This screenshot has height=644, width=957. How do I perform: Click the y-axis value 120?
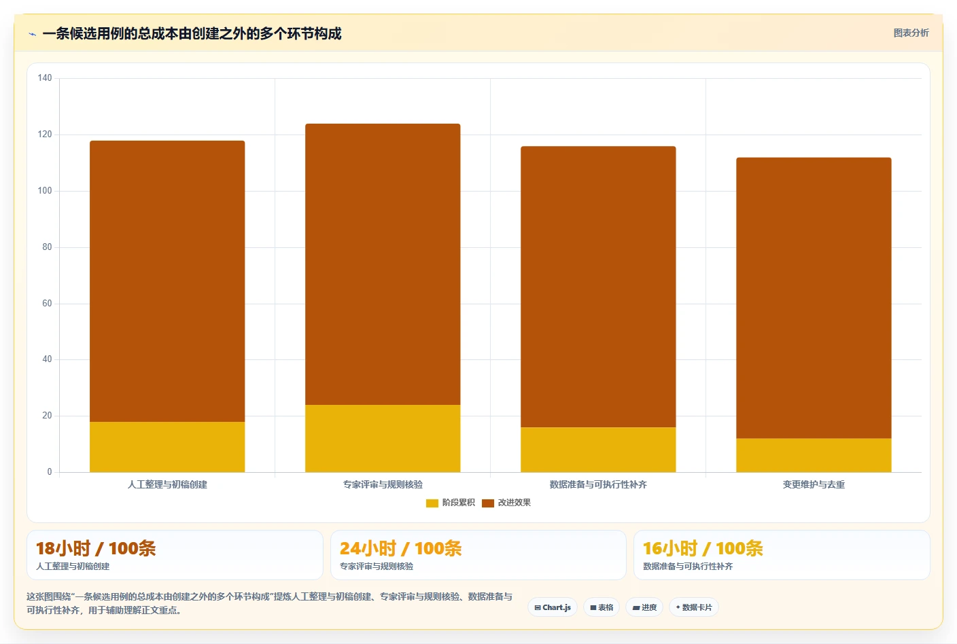pyautogui.click(x=45, y=135)
